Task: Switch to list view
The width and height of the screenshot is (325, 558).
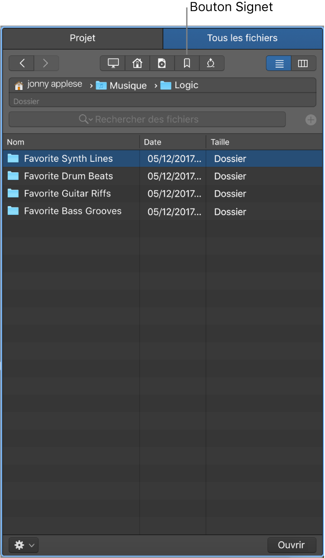Action: (x=279, y=64)
